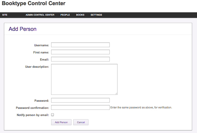Go to ADMIN CONTROL CENTER in navigation bar
This screenshot has height=133, width=197.
[x=40, y=15]
